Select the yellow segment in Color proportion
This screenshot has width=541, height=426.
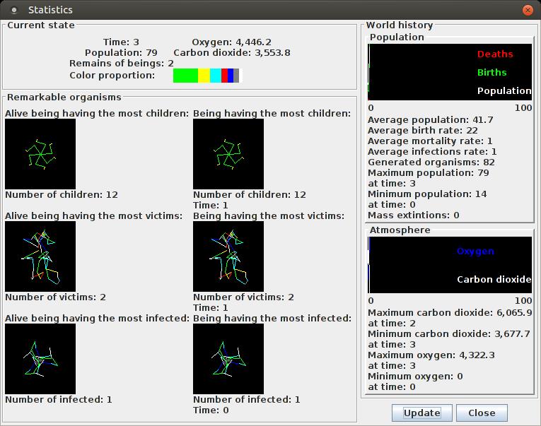(x=204, y=76)
